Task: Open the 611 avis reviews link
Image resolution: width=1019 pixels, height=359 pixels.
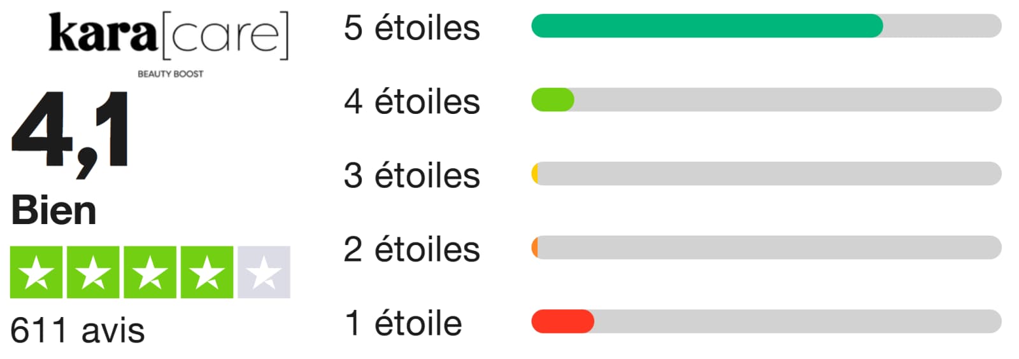Action: pyautogui.click(x=78, y=331)
